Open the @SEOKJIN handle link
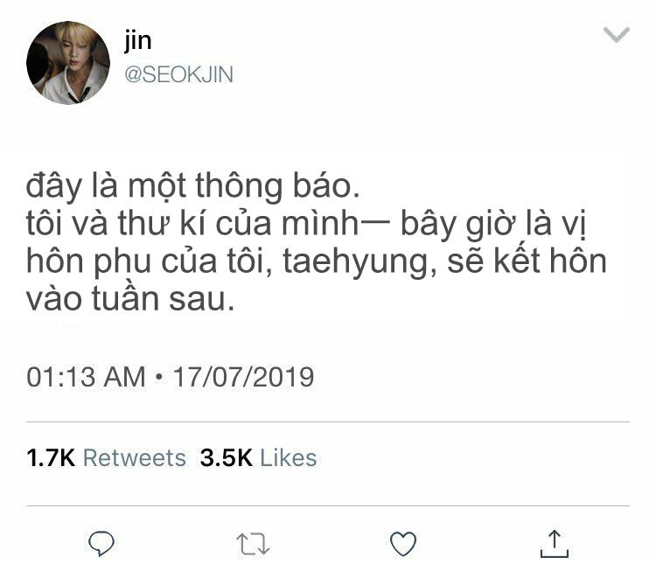Viewport: 656px width, 585px height. [178, 74]
